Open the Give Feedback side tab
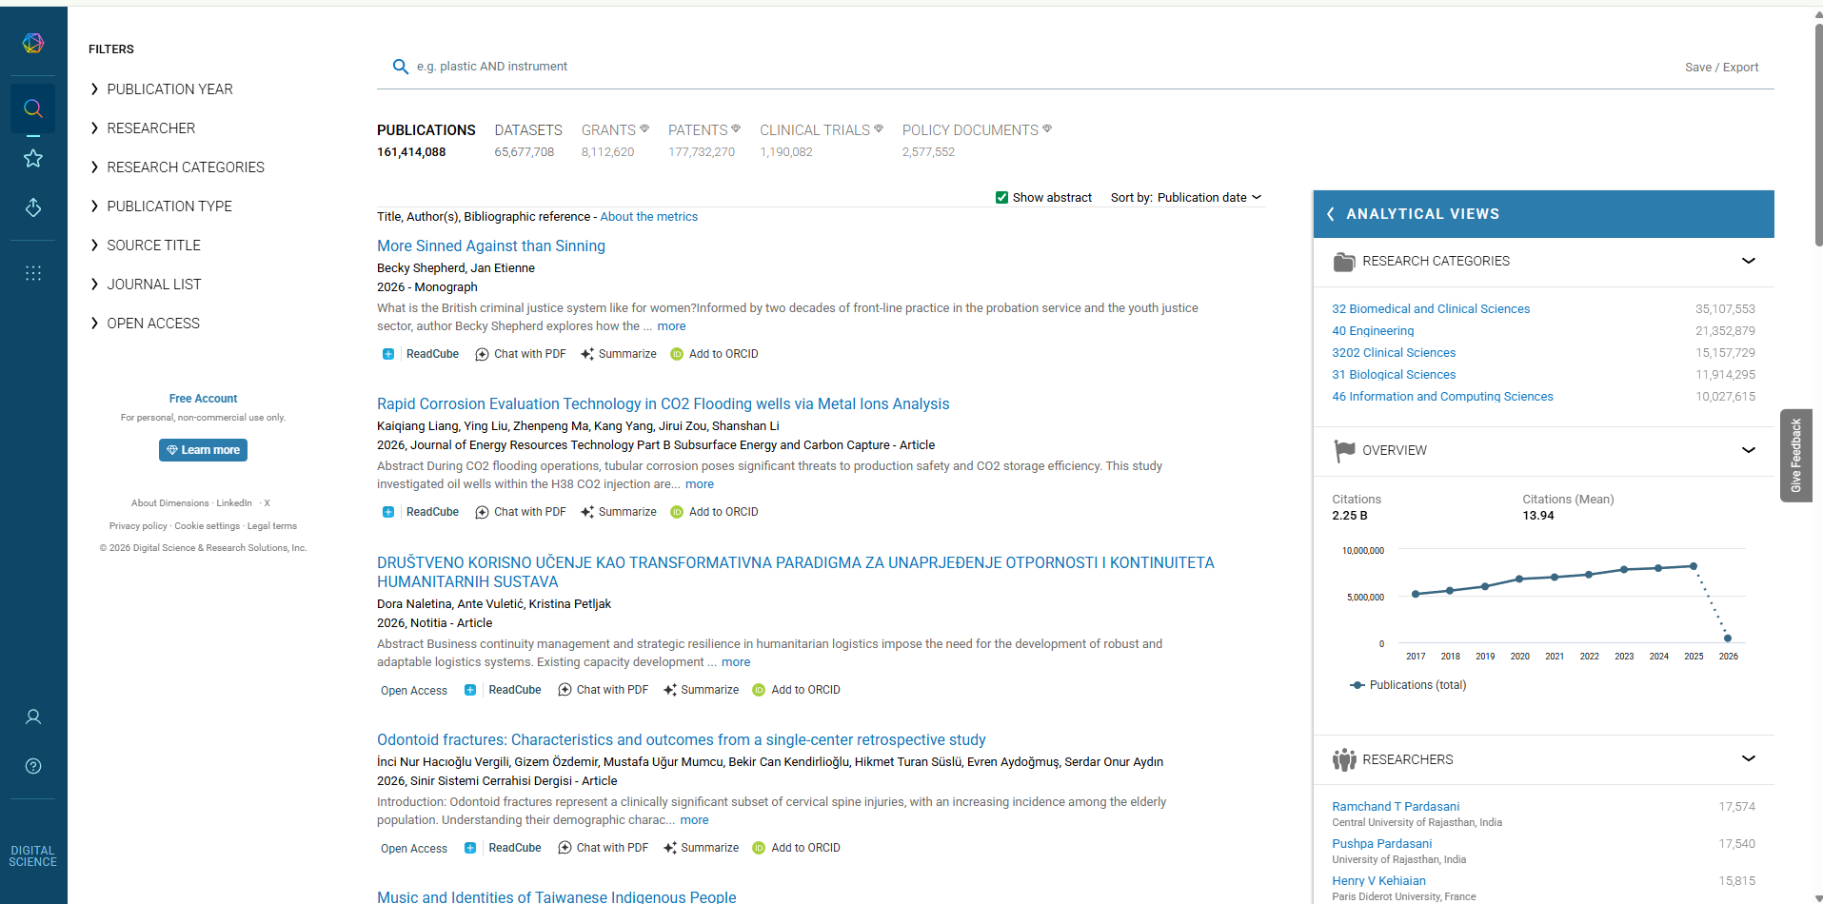Image resolution: width=1823 pixels, height=904 pixels. tap(1795, 455)
